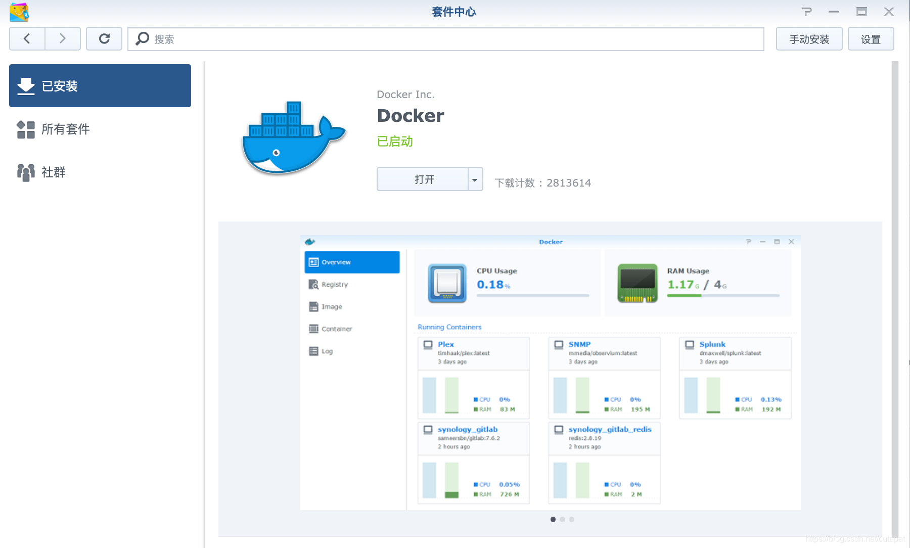Click the Registry icon in Docker preview
910x548 pixels.
(313, 284)
